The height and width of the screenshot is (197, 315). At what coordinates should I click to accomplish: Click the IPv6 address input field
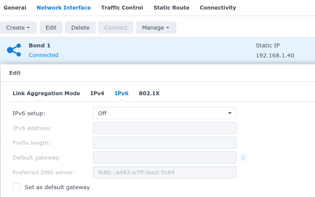point(164,128)
